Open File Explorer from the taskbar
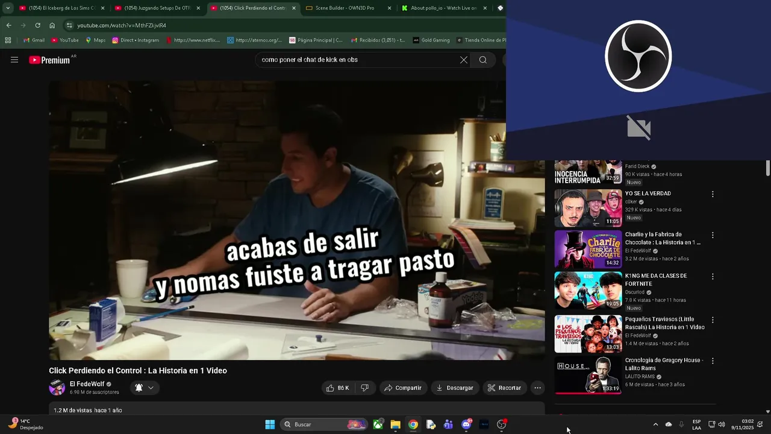The image size is (771, 434). point(395,424)
